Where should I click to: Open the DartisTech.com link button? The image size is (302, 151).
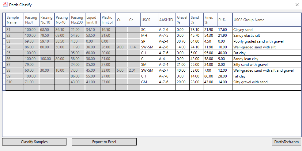tap(286, 142)
